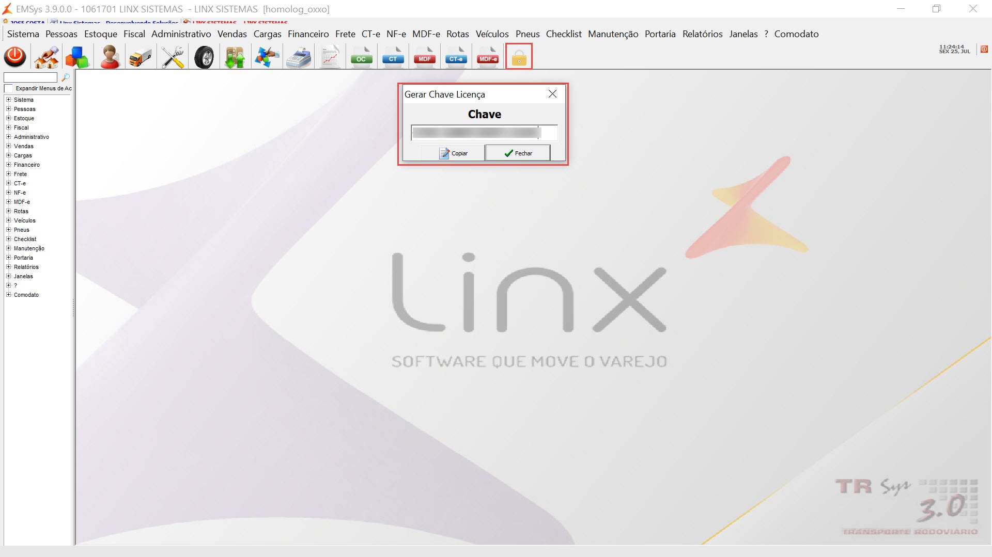Open the Portaria menu in menu bar
The width and height of the screenshot is (992, 557).
tap(660, 34)
